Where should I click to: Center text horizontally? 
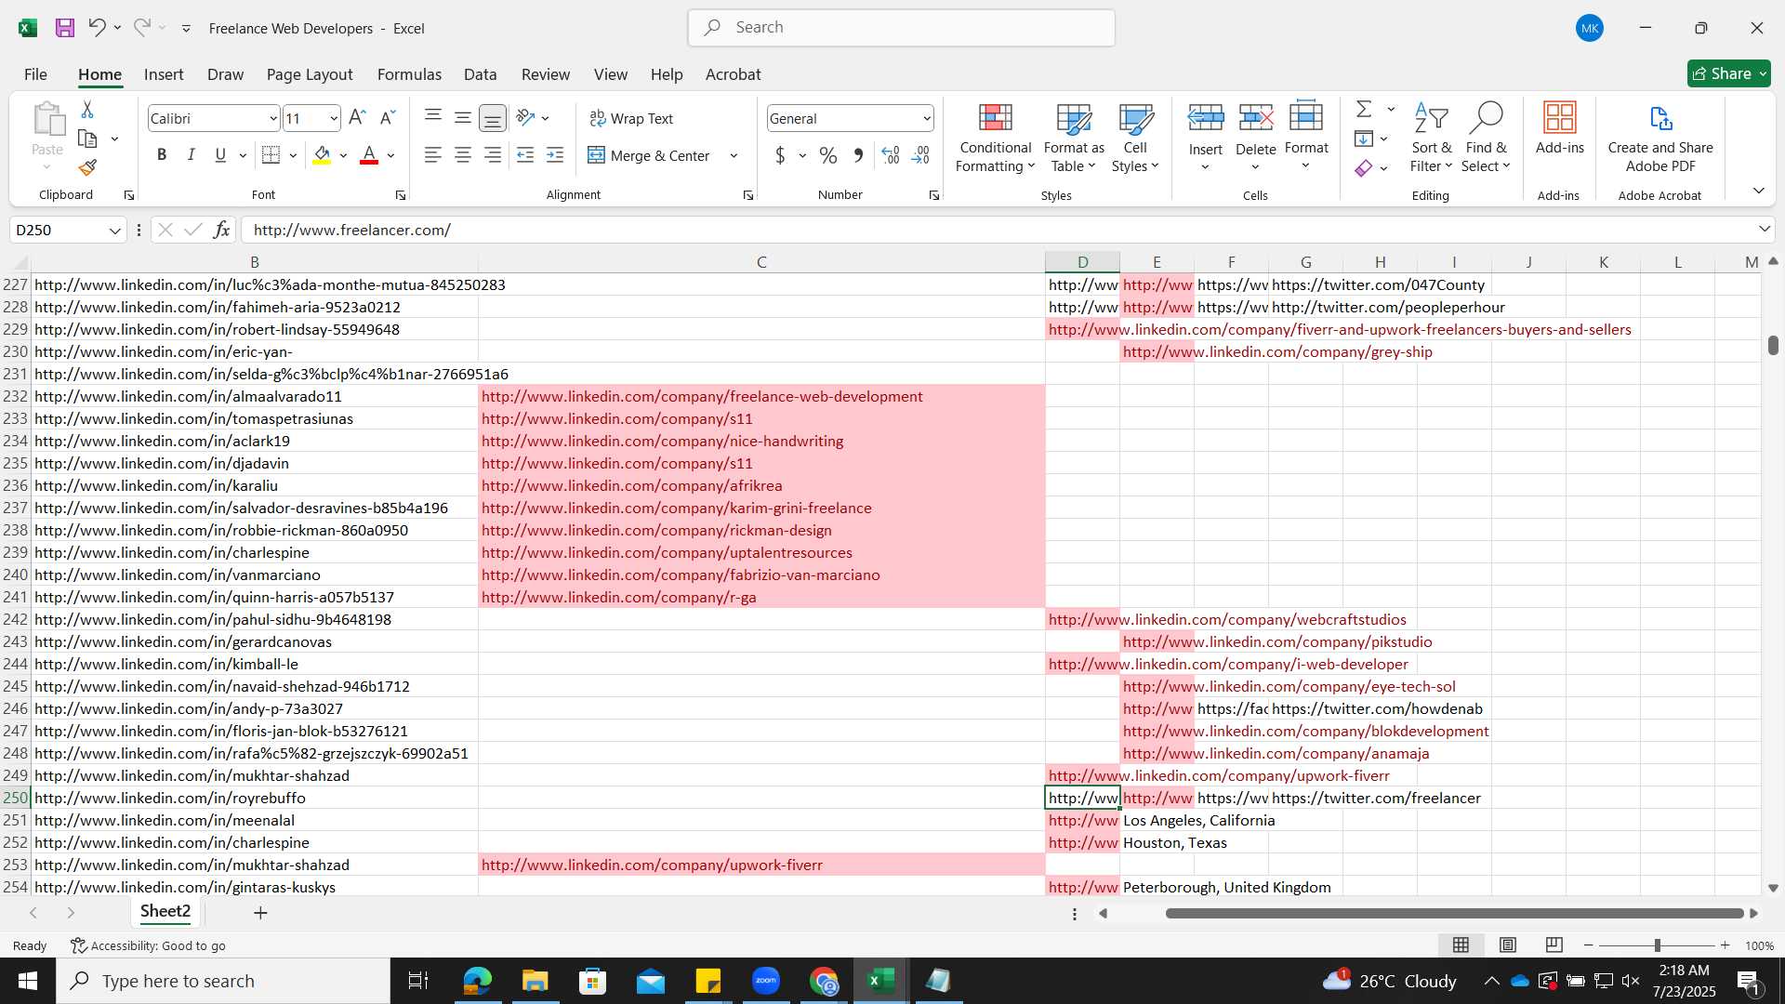[x=463, y=155]
